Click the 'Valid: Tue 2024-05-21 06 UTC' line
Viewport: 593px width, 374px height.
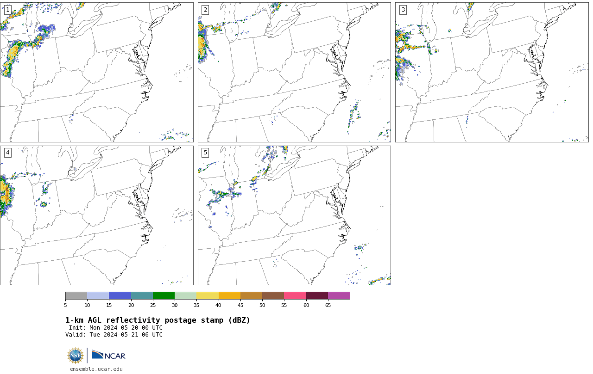114,335
